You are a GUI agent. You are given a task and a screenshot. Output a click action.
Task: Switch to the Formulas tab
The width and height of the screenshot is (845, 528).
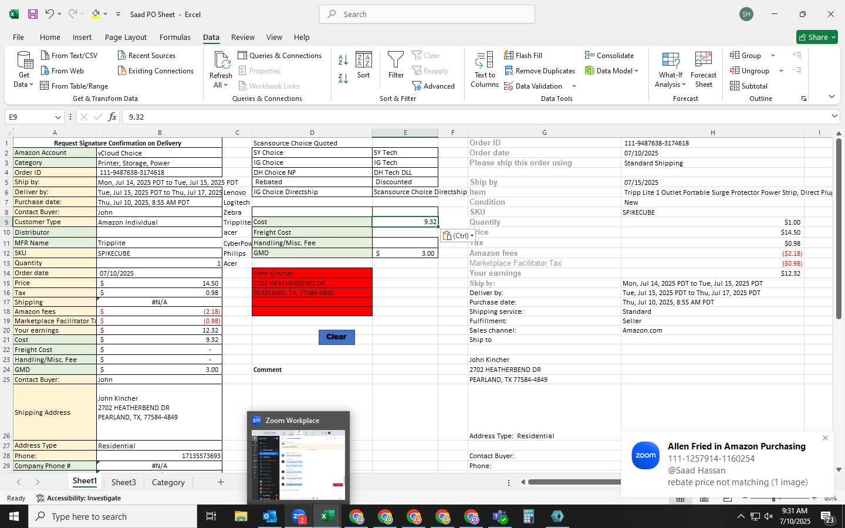175,37
